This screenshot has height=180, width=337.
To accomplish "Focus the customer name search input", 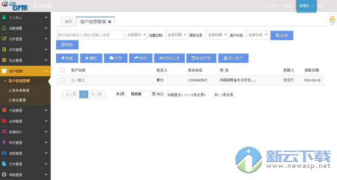I will (90, 35).
